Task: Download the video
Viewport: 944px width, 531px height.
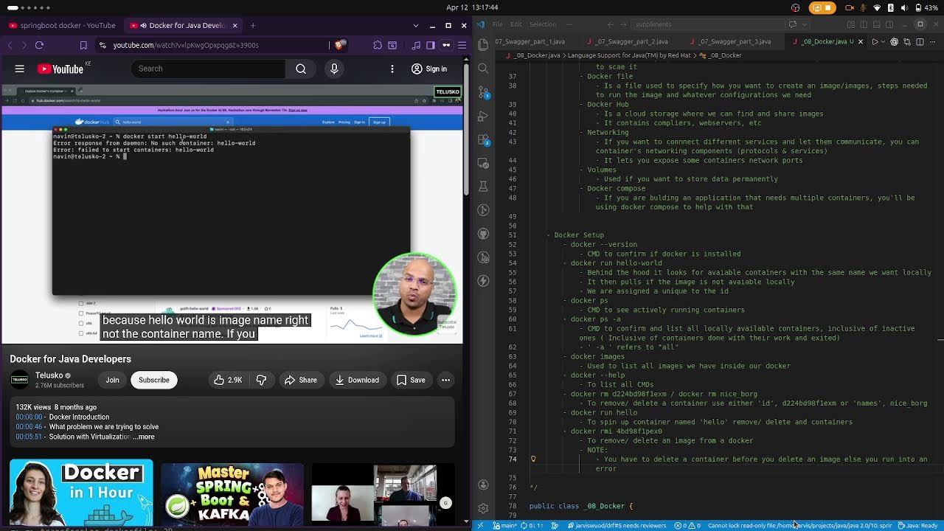Action: (356, 380)
